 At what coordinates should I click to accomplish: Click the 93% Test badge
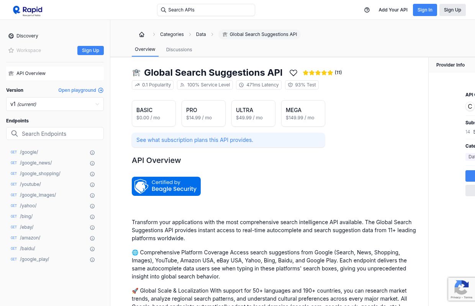tap(302, 85)
